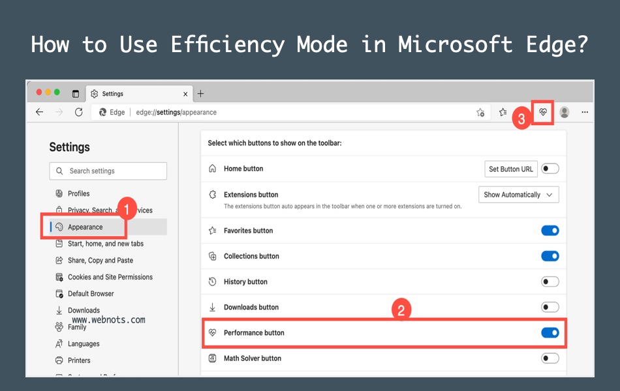Click the Edge logo in address bar

pos(103,112)
